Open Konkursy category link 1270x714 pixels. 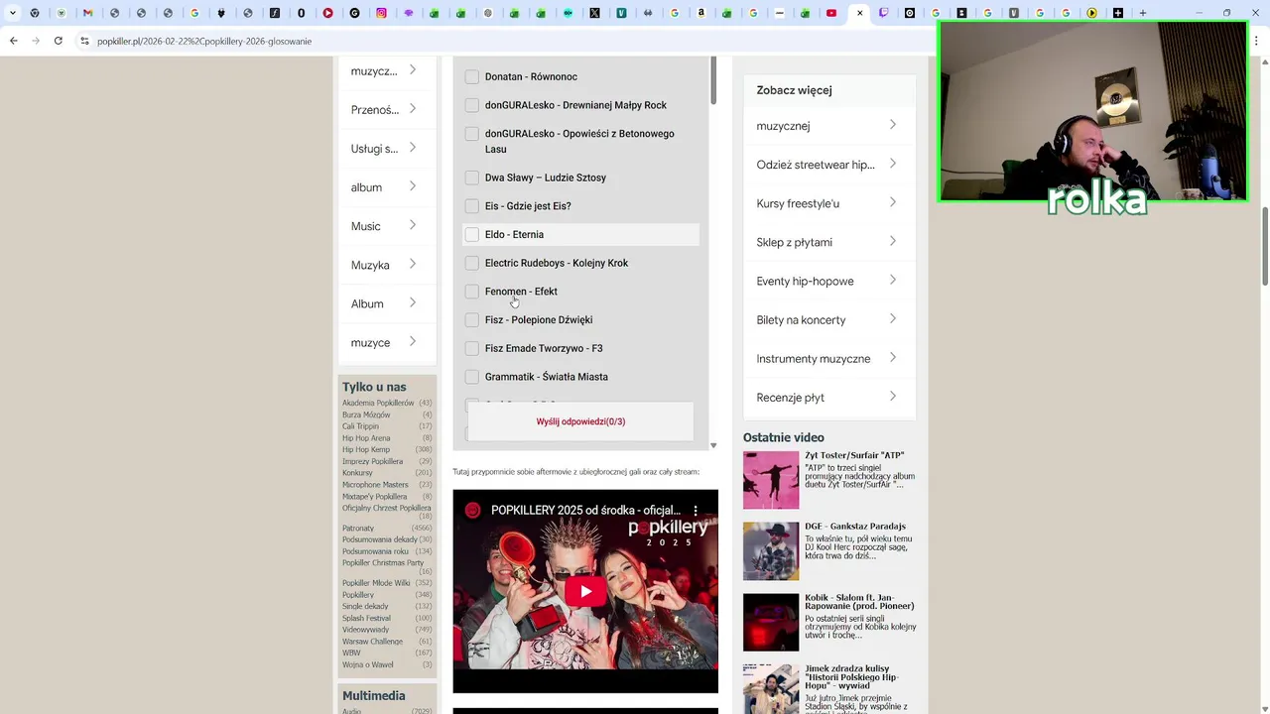tap(357, 473)
